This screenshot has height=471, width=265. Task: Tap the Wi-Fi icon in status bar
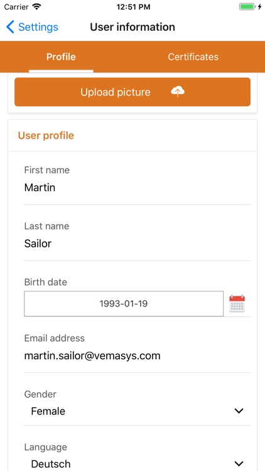[x=37, y=7]
